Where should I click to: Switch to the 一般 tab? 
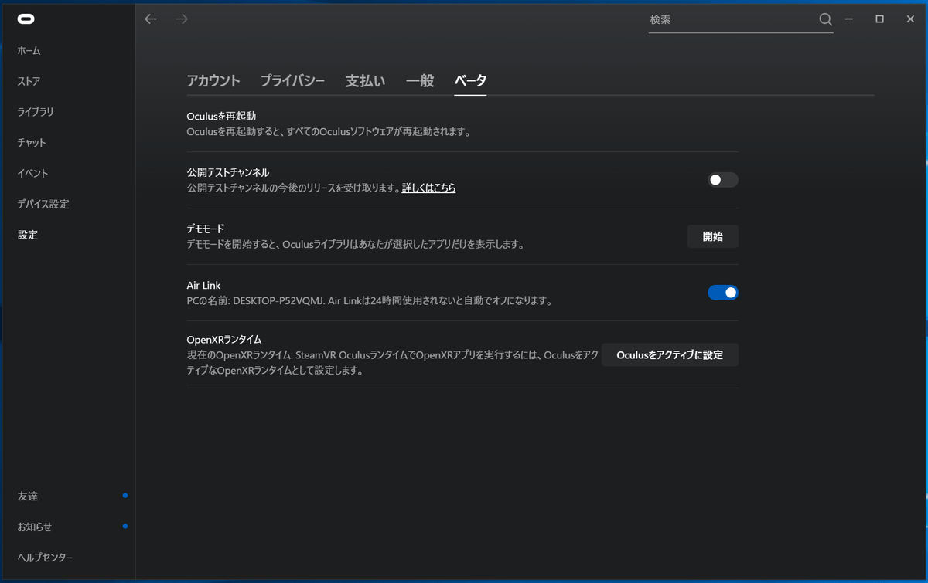tap(420, 80)
